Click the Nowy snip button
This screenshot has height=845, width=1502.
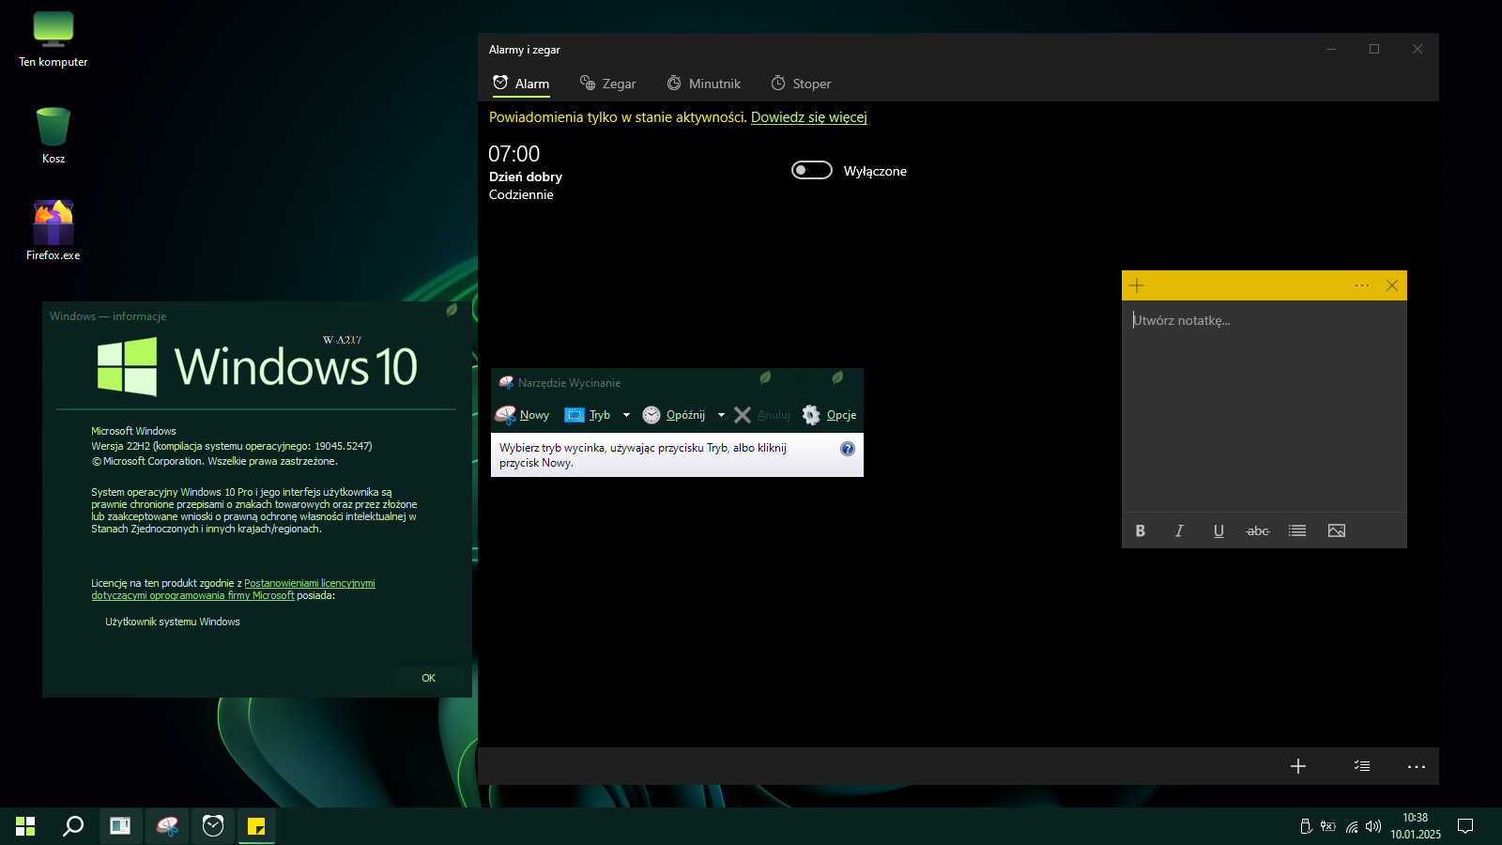pyautogui.click(x=523, y=415)
